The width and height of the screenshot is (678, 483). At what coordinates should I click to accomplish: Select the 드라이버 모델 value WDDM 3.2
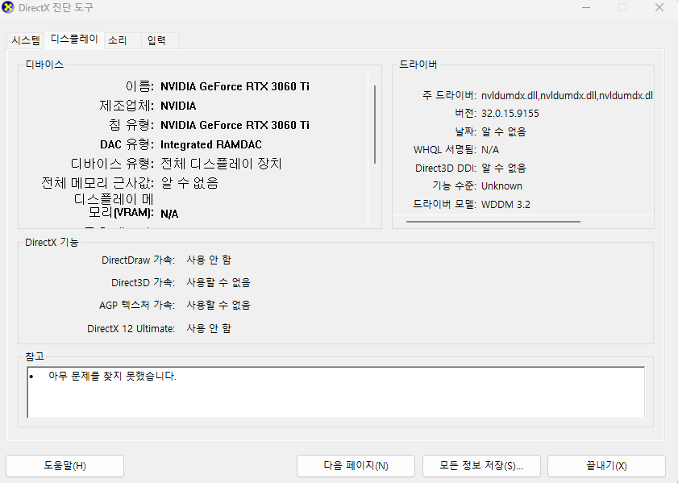(x=505, y=204)
